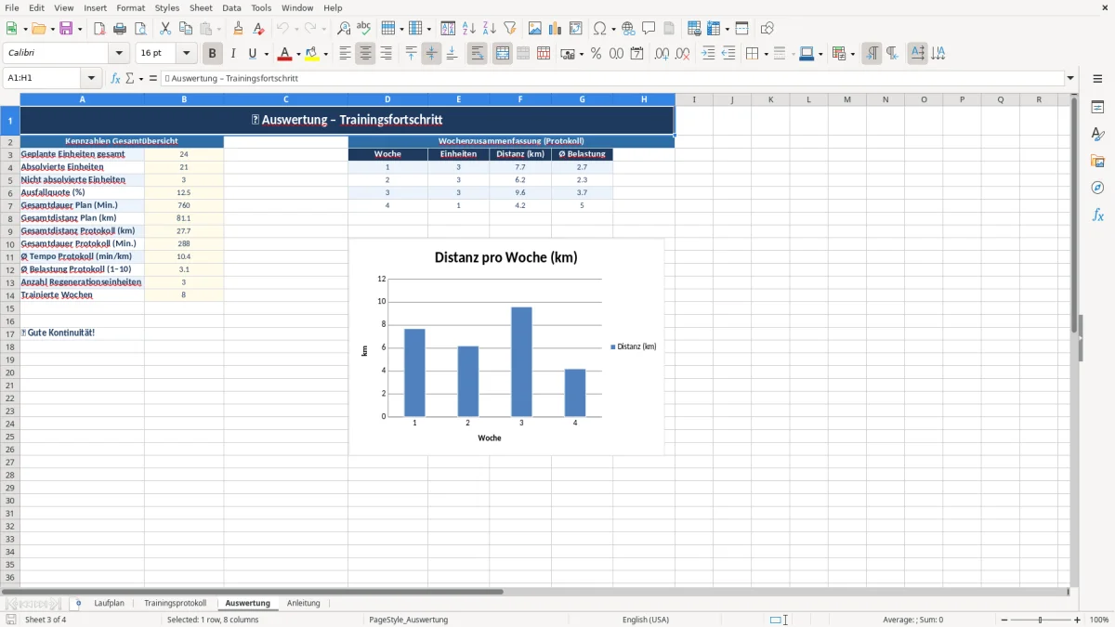Open the Data menu

click(231, 7)
